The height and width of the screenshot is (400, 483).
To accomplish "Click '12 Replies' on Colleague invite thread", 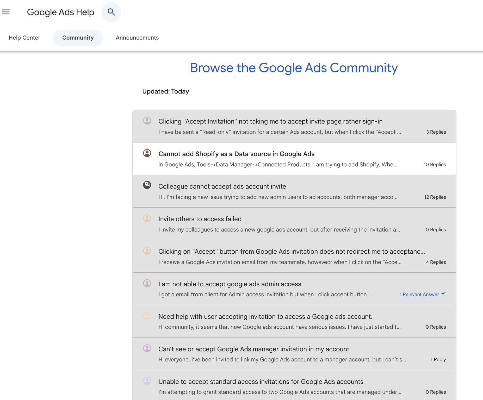I will click(x=435, y=197).
